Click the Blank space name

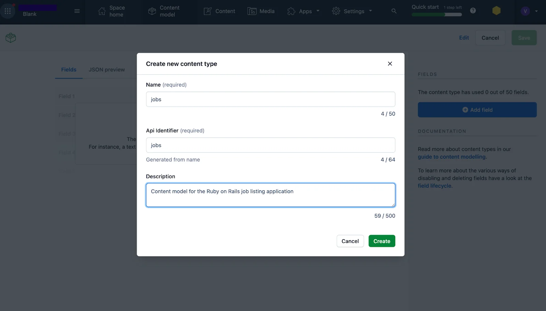29,14
